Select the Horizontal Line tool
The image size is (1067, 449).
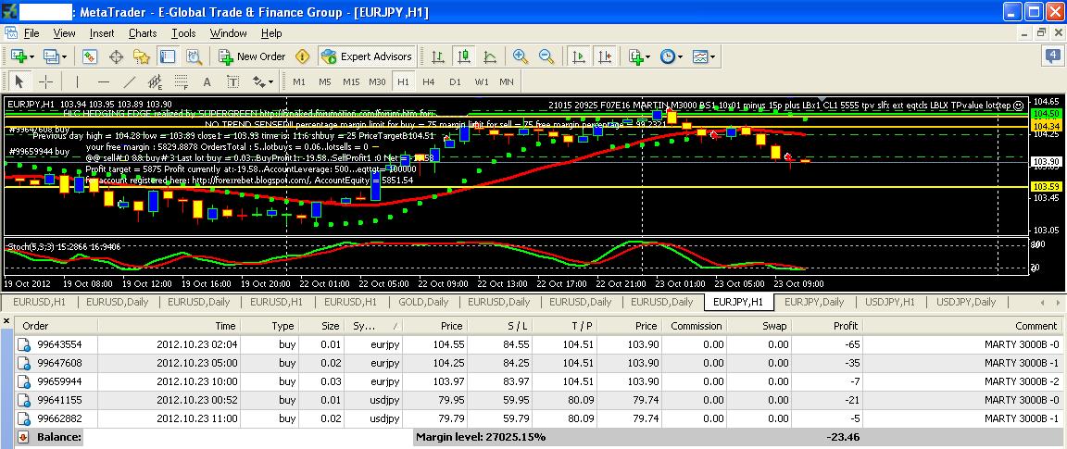104,81
